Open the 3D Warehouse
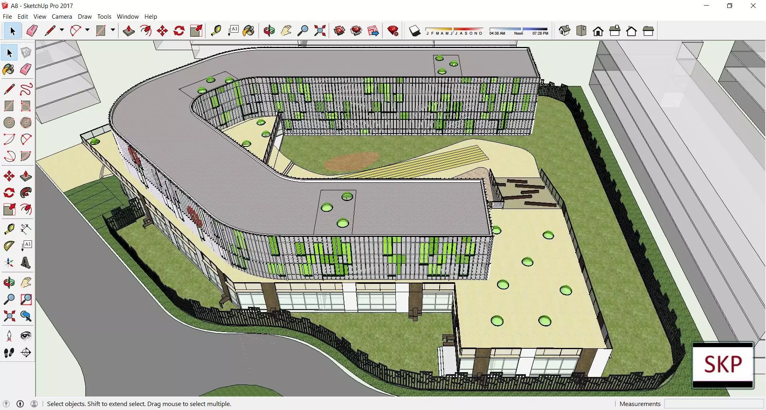 [x=339, y=31]
